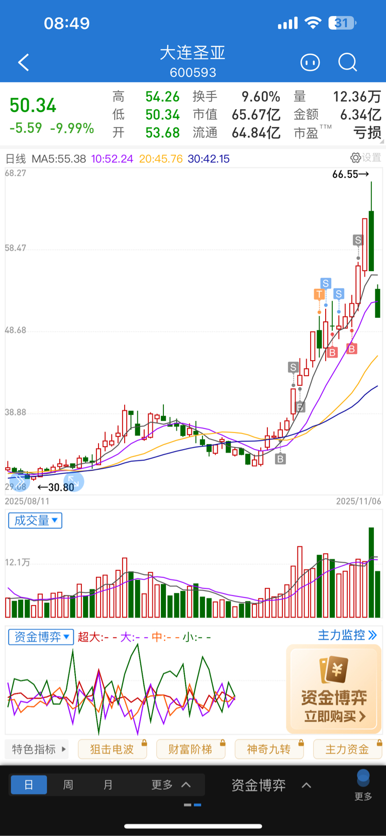Image resolution: width=386 pixels, height=836 pixels.
Task: Tap blue 30:42.15 moving average label
Action: [209, 159]
